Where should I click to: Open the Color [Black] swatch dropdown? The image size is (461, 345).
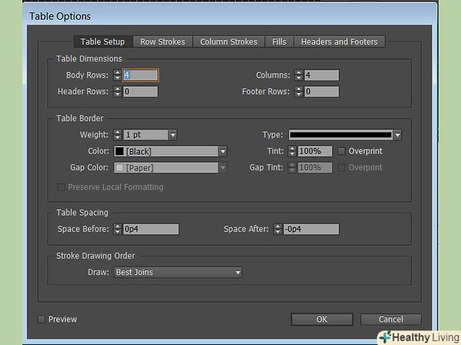coord(222,151)
